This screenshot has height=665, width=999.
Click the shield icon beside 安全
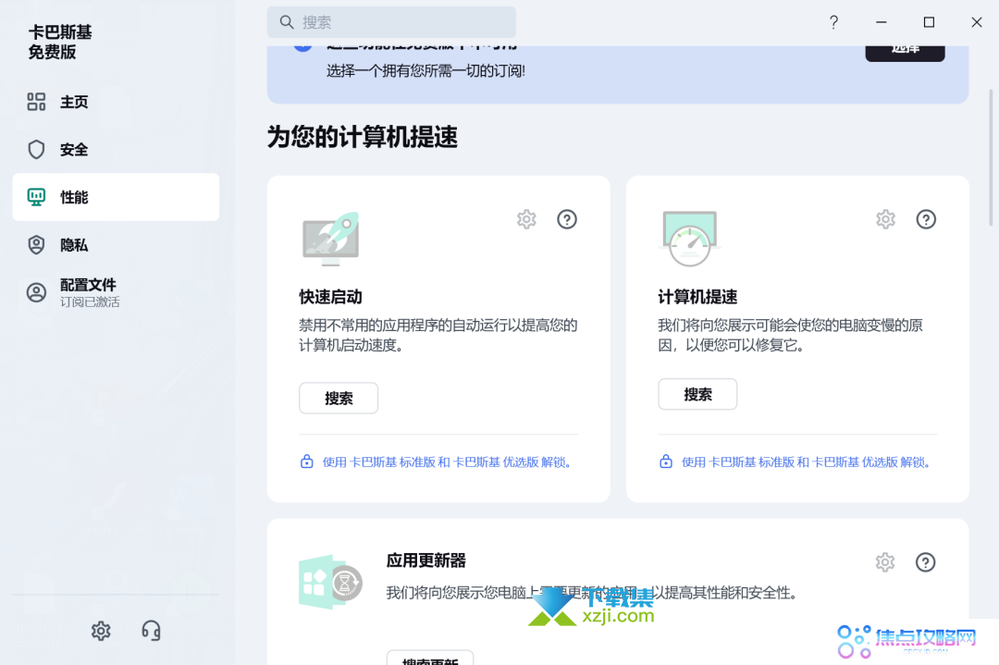[36, 150]
